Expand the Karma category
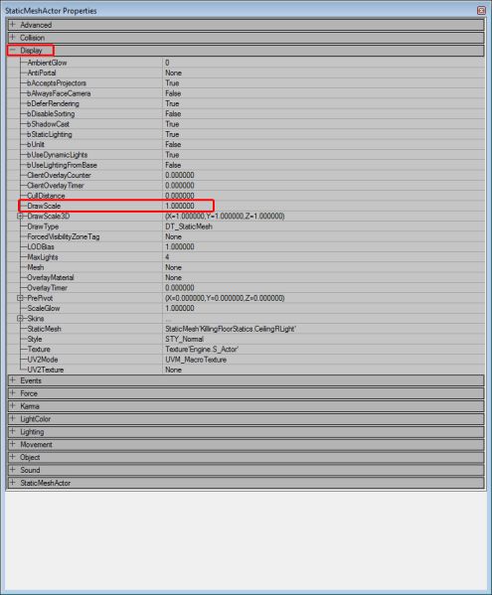The width and height of the screenshot is (492, 595). pos(13,405)
